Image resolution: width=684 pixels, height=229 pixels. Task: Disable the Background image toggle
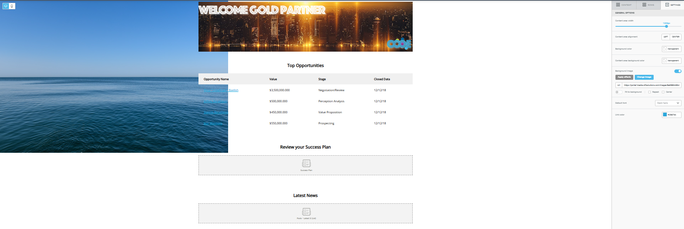[678, 71]
